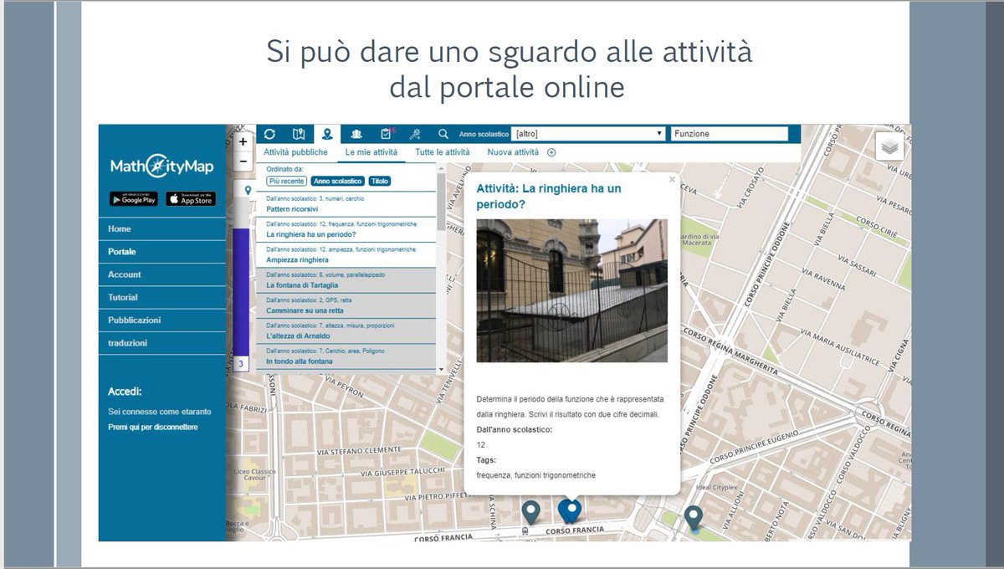Open the Account menu item
The image size is (1004, 569).
[x=162, y=274]
